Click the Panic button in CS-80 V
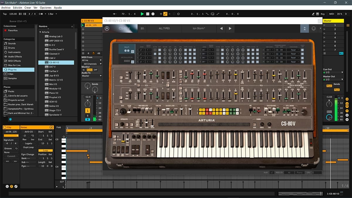The height and width of the screenshot is (198, 352). point(299,173)
